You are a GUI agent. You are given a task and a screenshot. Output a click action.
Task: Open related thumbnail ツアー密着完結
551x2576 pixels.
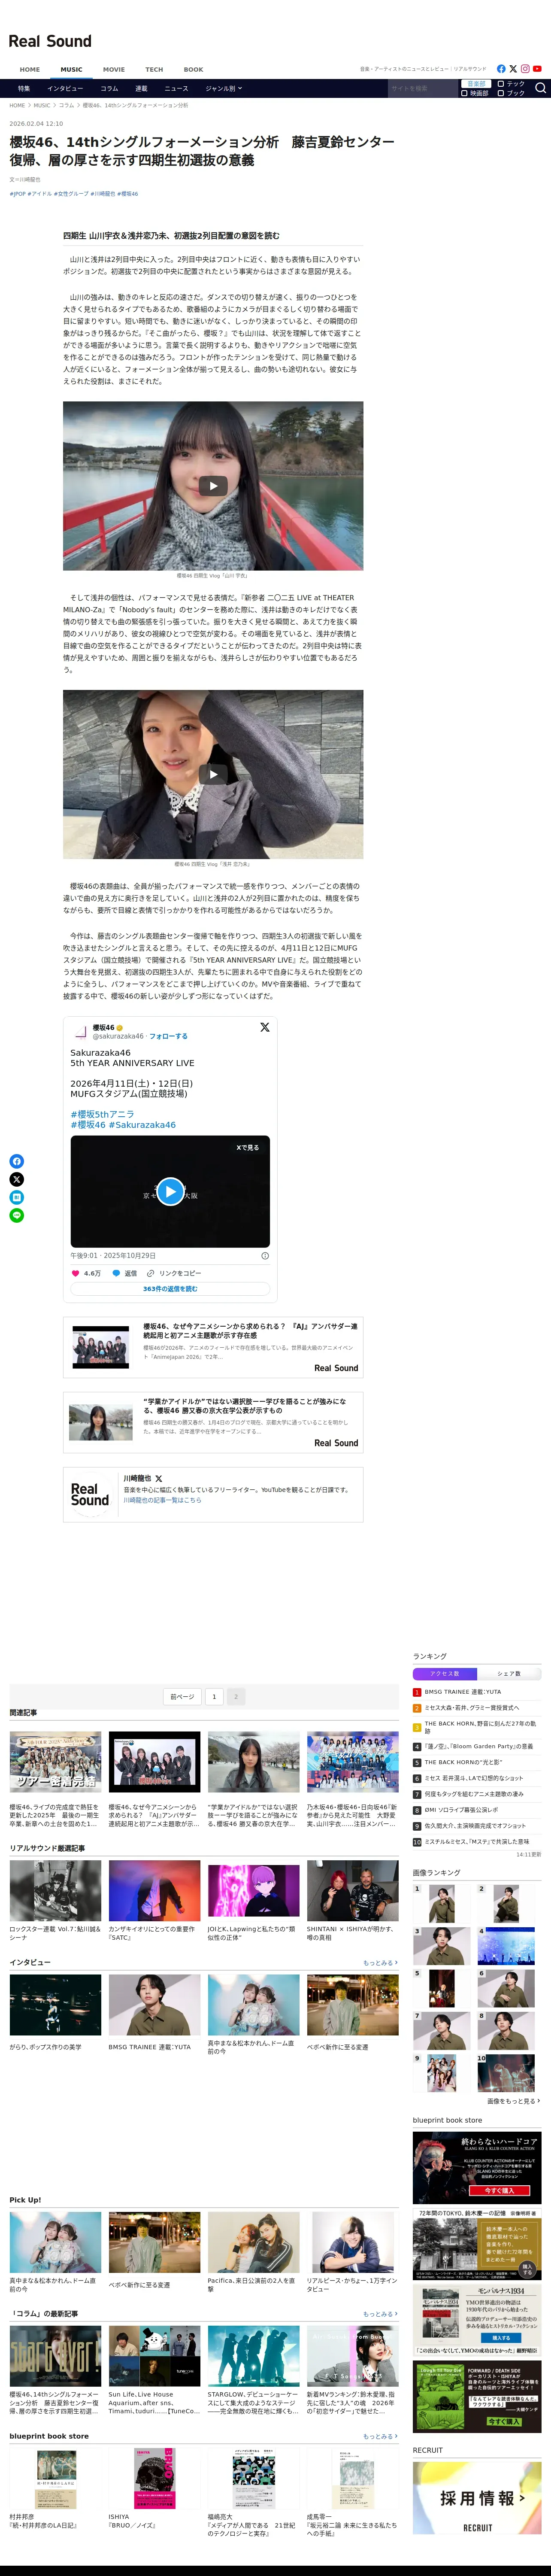pyautogui.click(x=55, y=1761)
